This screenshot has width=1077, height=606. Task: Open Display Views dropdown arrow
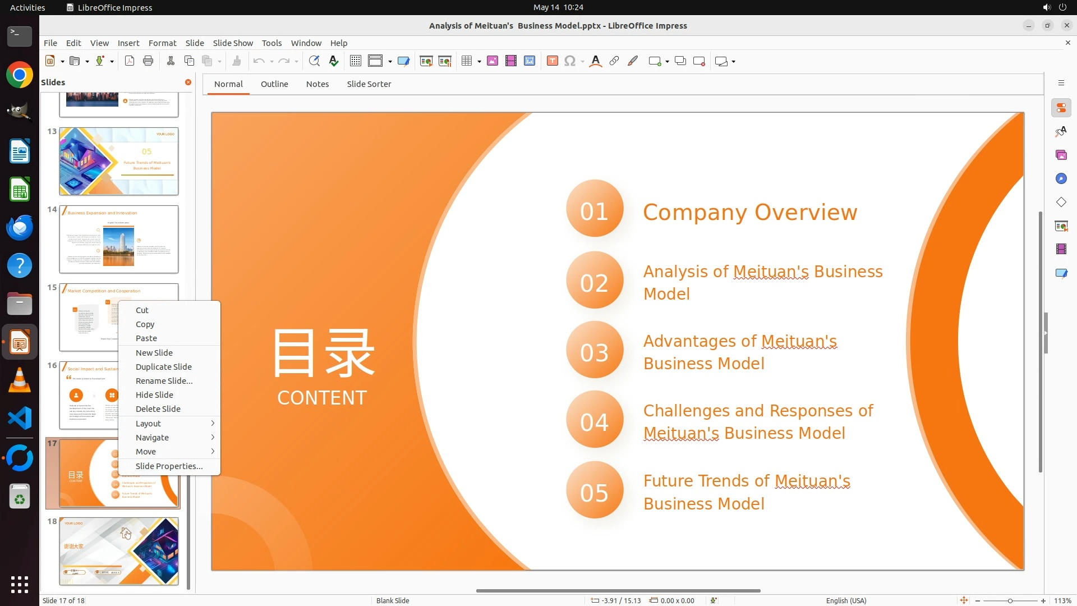point(390,62)
